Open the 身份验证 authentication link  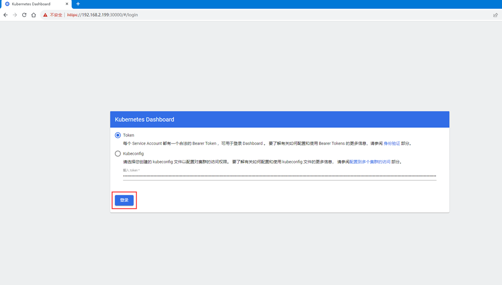click(x=392, y=144)
